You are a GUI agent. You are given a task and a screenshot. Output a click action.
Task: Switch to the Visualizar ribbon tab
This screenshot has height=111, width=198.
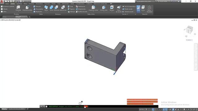pyautogui.click(x=32, y=4)
